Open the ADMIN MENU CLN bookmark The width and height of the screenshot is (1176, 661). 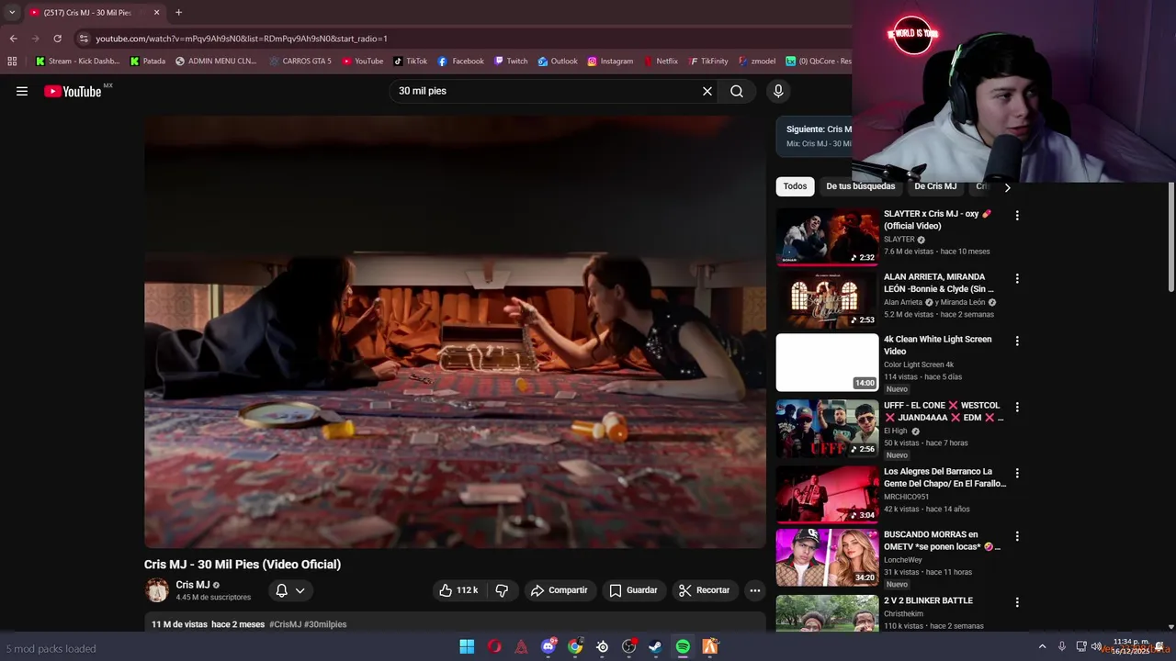pos(216,62)
